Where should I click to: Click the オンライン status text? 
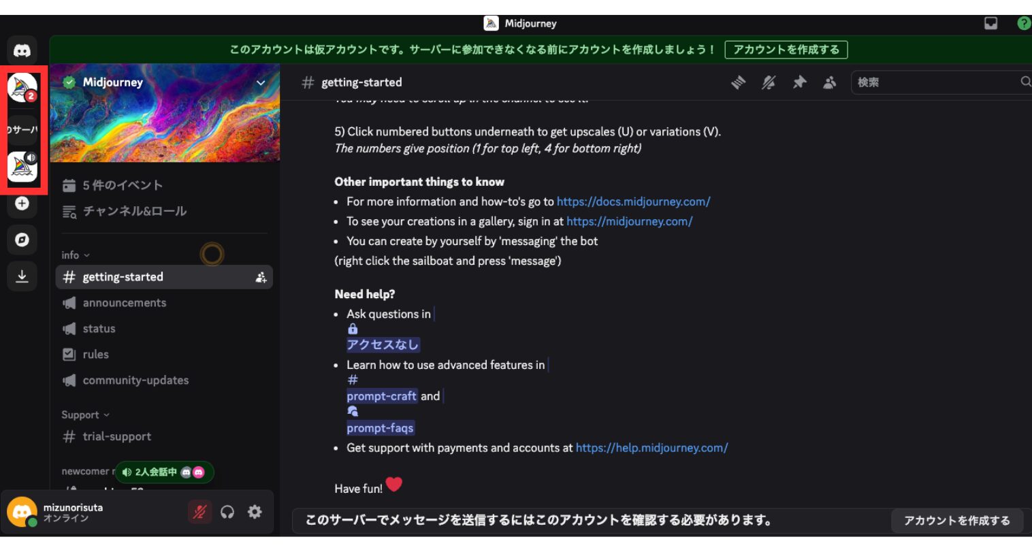point(66,519)
